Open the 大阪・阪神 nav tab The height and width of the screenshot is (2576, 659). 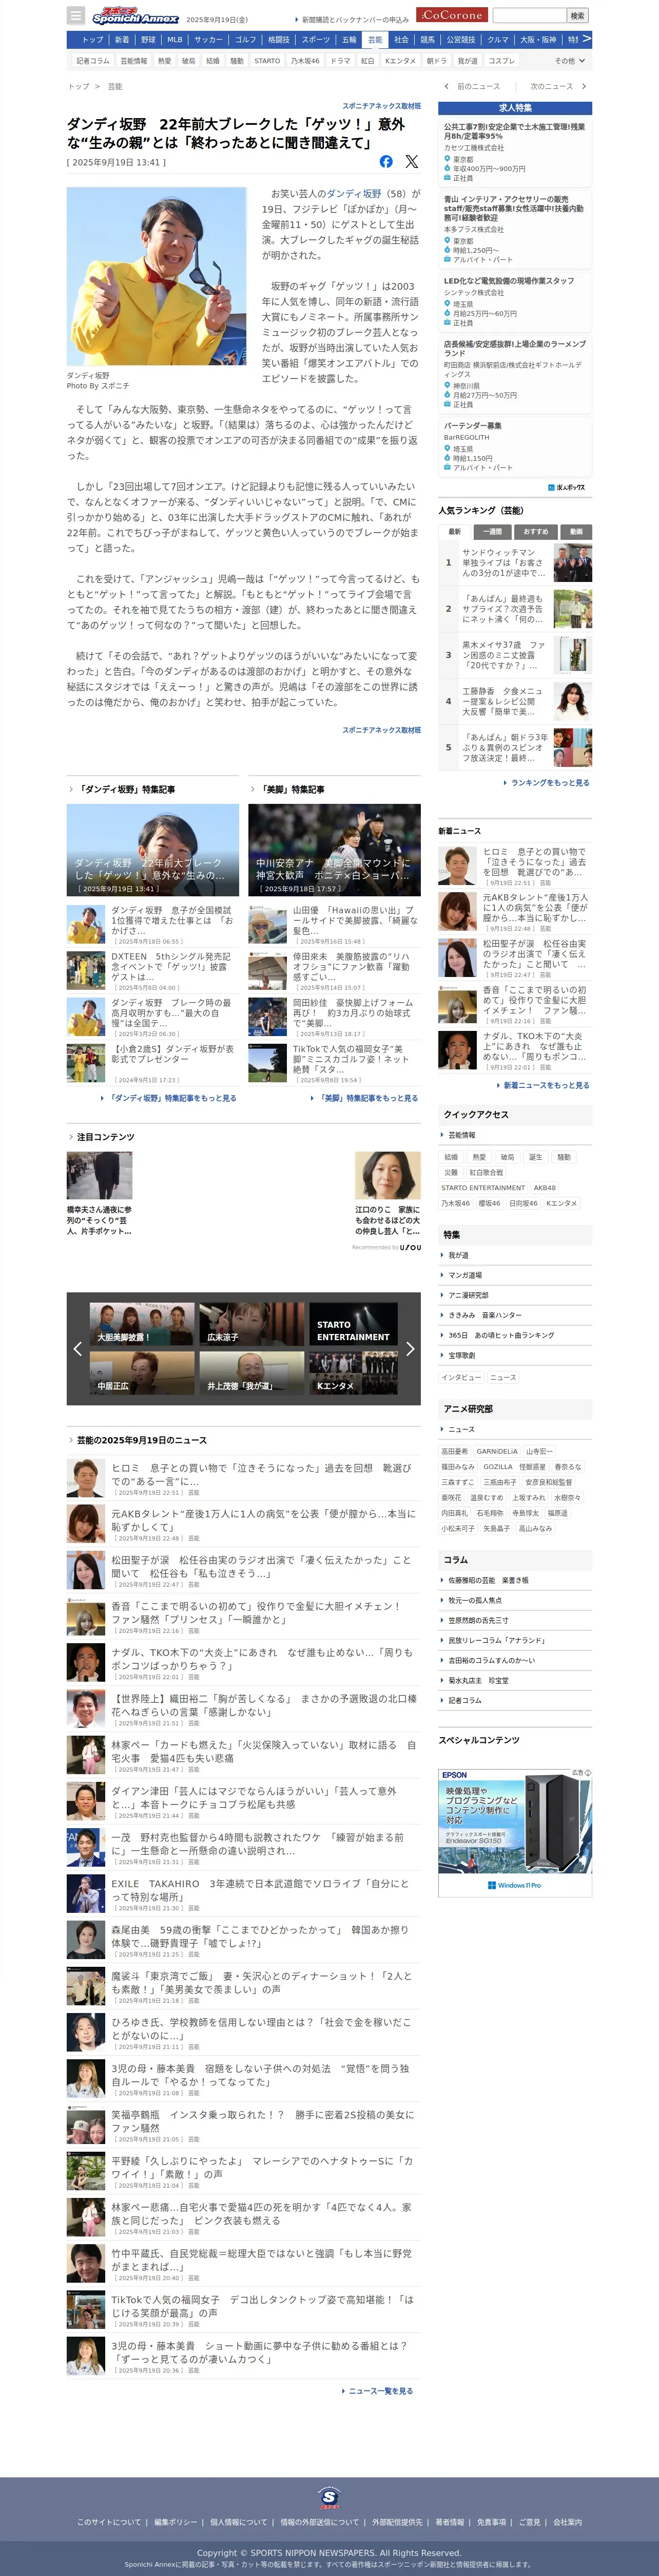point(538,40)
